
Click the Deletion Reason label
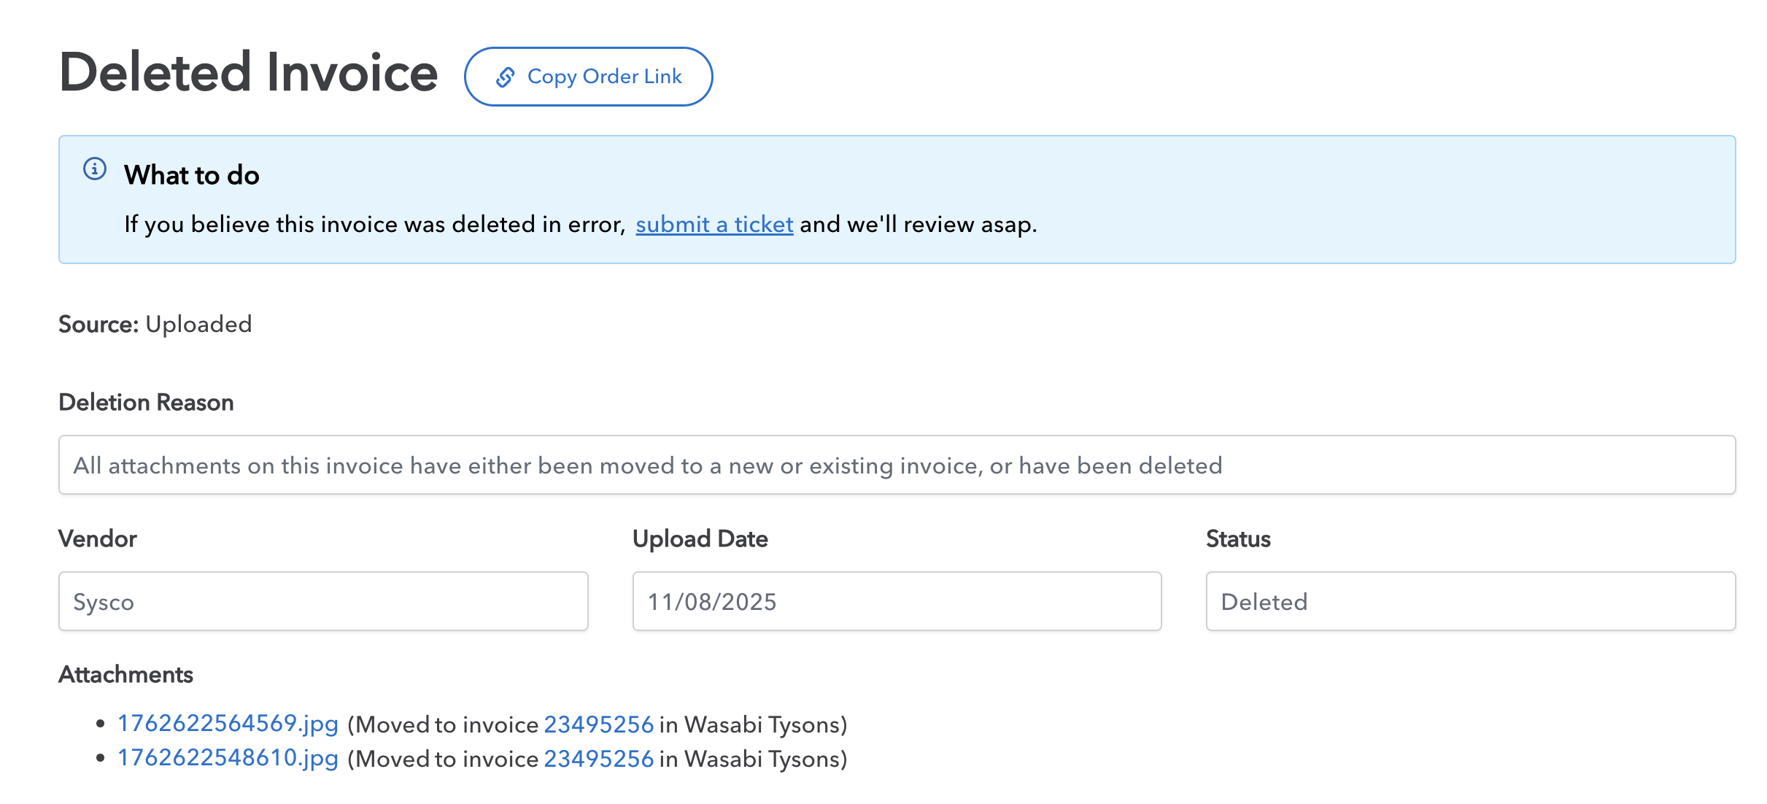click(146, 402)
